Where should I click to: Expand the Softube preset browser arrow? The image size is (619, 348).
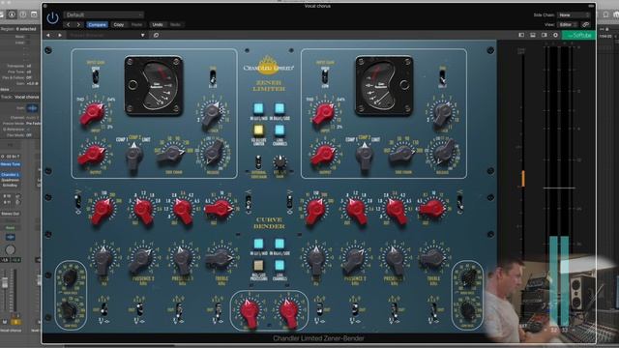click(142, 35)
